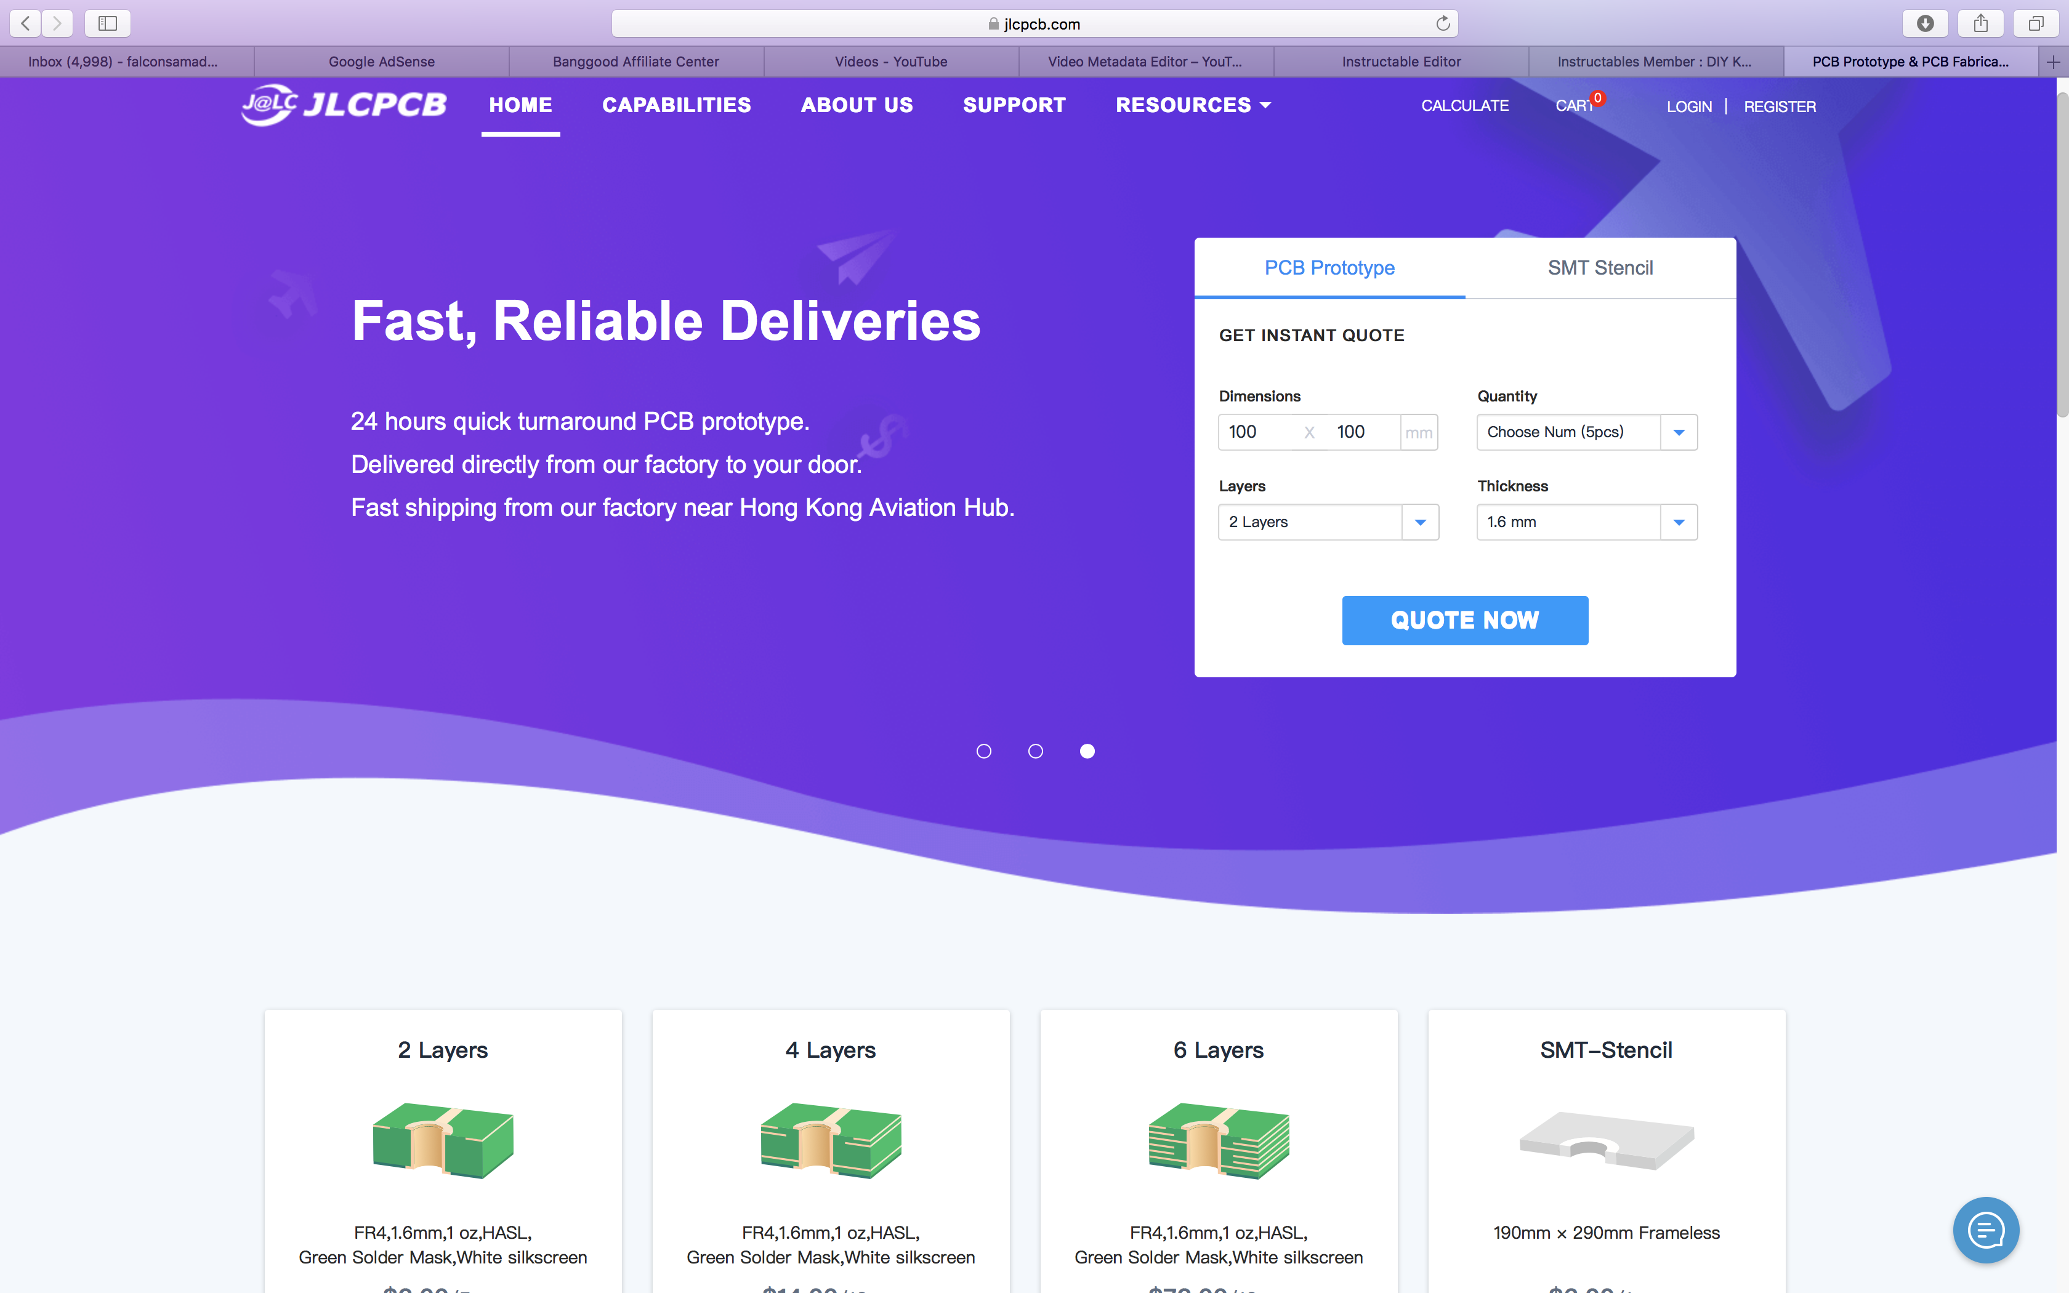Image resolution: width=2069 pixels, height=1293 pixels.
Task: Click the SMT-Stencil illustration
Action: pos(1607,1141)
